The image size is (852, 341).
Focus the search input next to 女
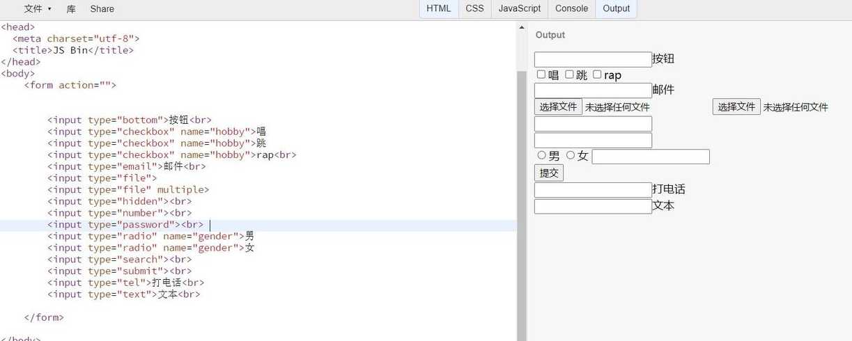[651, 157]
